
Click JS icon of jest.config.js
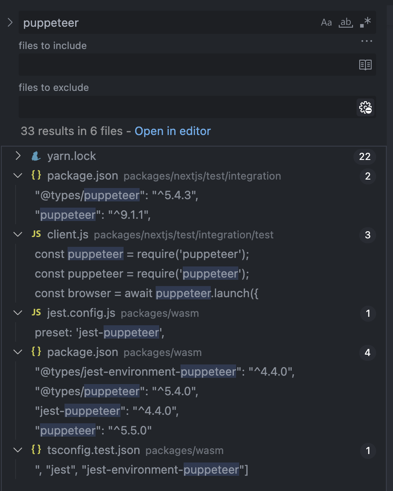[x=36, y=312]
